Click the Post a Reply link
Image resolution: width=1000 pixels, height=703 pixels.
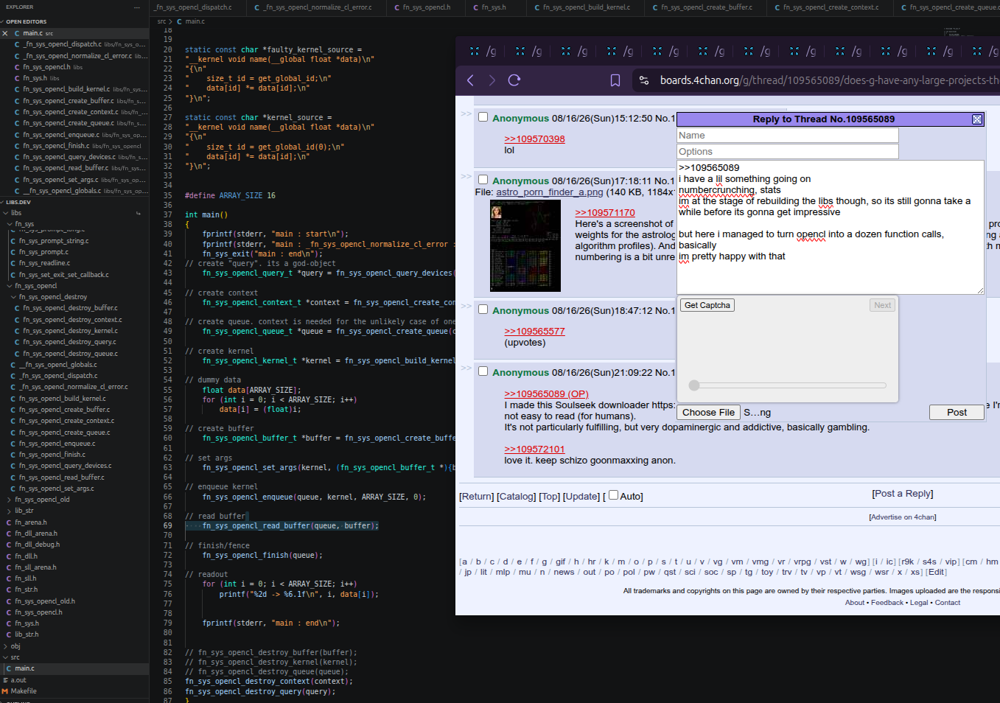(x=903, y=494)
